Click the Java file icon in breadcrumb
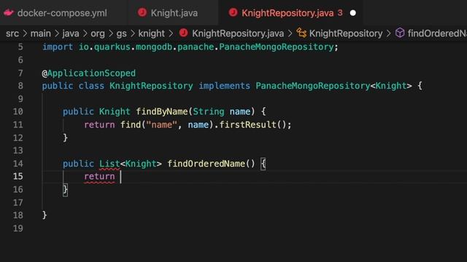The width and height of the screenshot is (467, 262). click(183, 33)
